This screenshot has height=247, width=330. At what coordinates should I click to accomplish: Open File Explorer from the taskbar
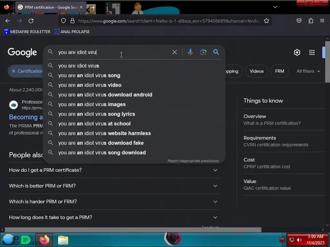(63, 240)
